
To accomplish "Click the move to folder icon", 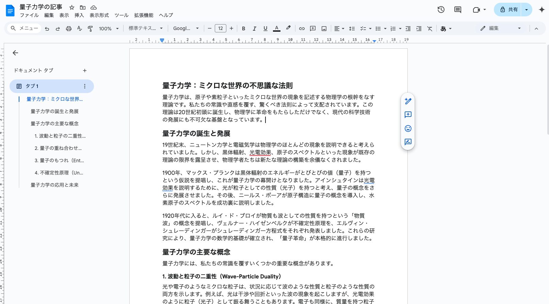I will [83, 7].
